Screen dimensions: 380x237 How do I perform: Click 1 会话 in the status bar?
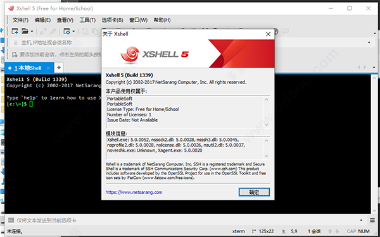(314, 231)
